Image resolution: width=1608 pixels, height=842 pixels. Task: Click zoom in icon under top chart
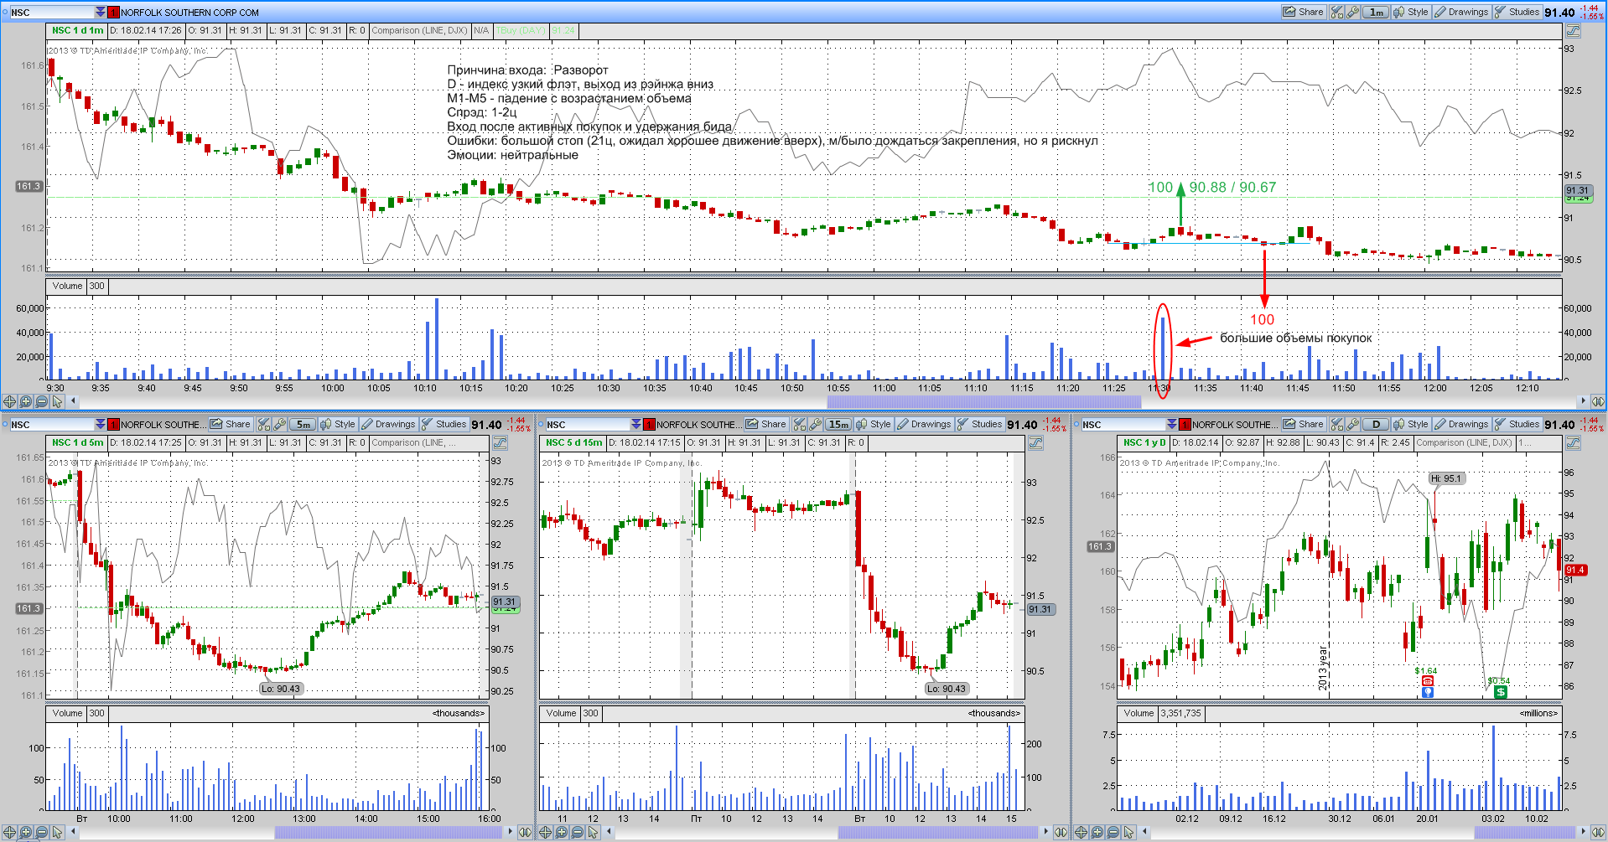(x=25, y=401)
